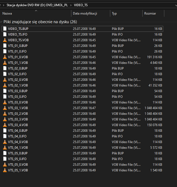
Task: Click VLC cone icon for VTS_04_1.VOB
Action: pos(5,147)
